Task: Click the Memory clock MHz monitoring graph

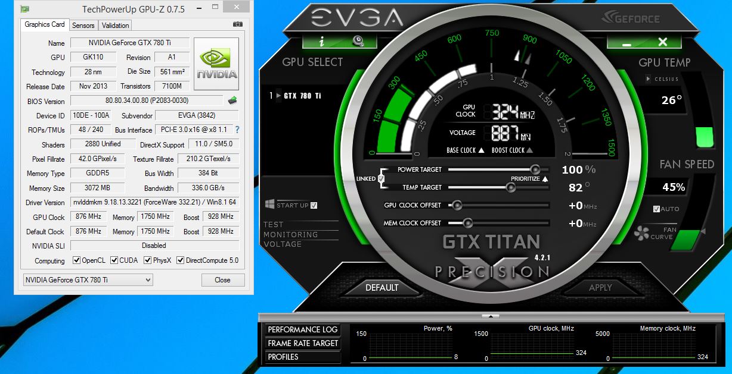Action: coord(655,346)
